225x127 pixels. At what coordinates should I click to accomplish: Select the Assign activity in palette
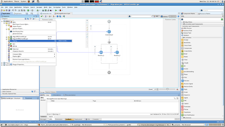[x=186, y=40]
